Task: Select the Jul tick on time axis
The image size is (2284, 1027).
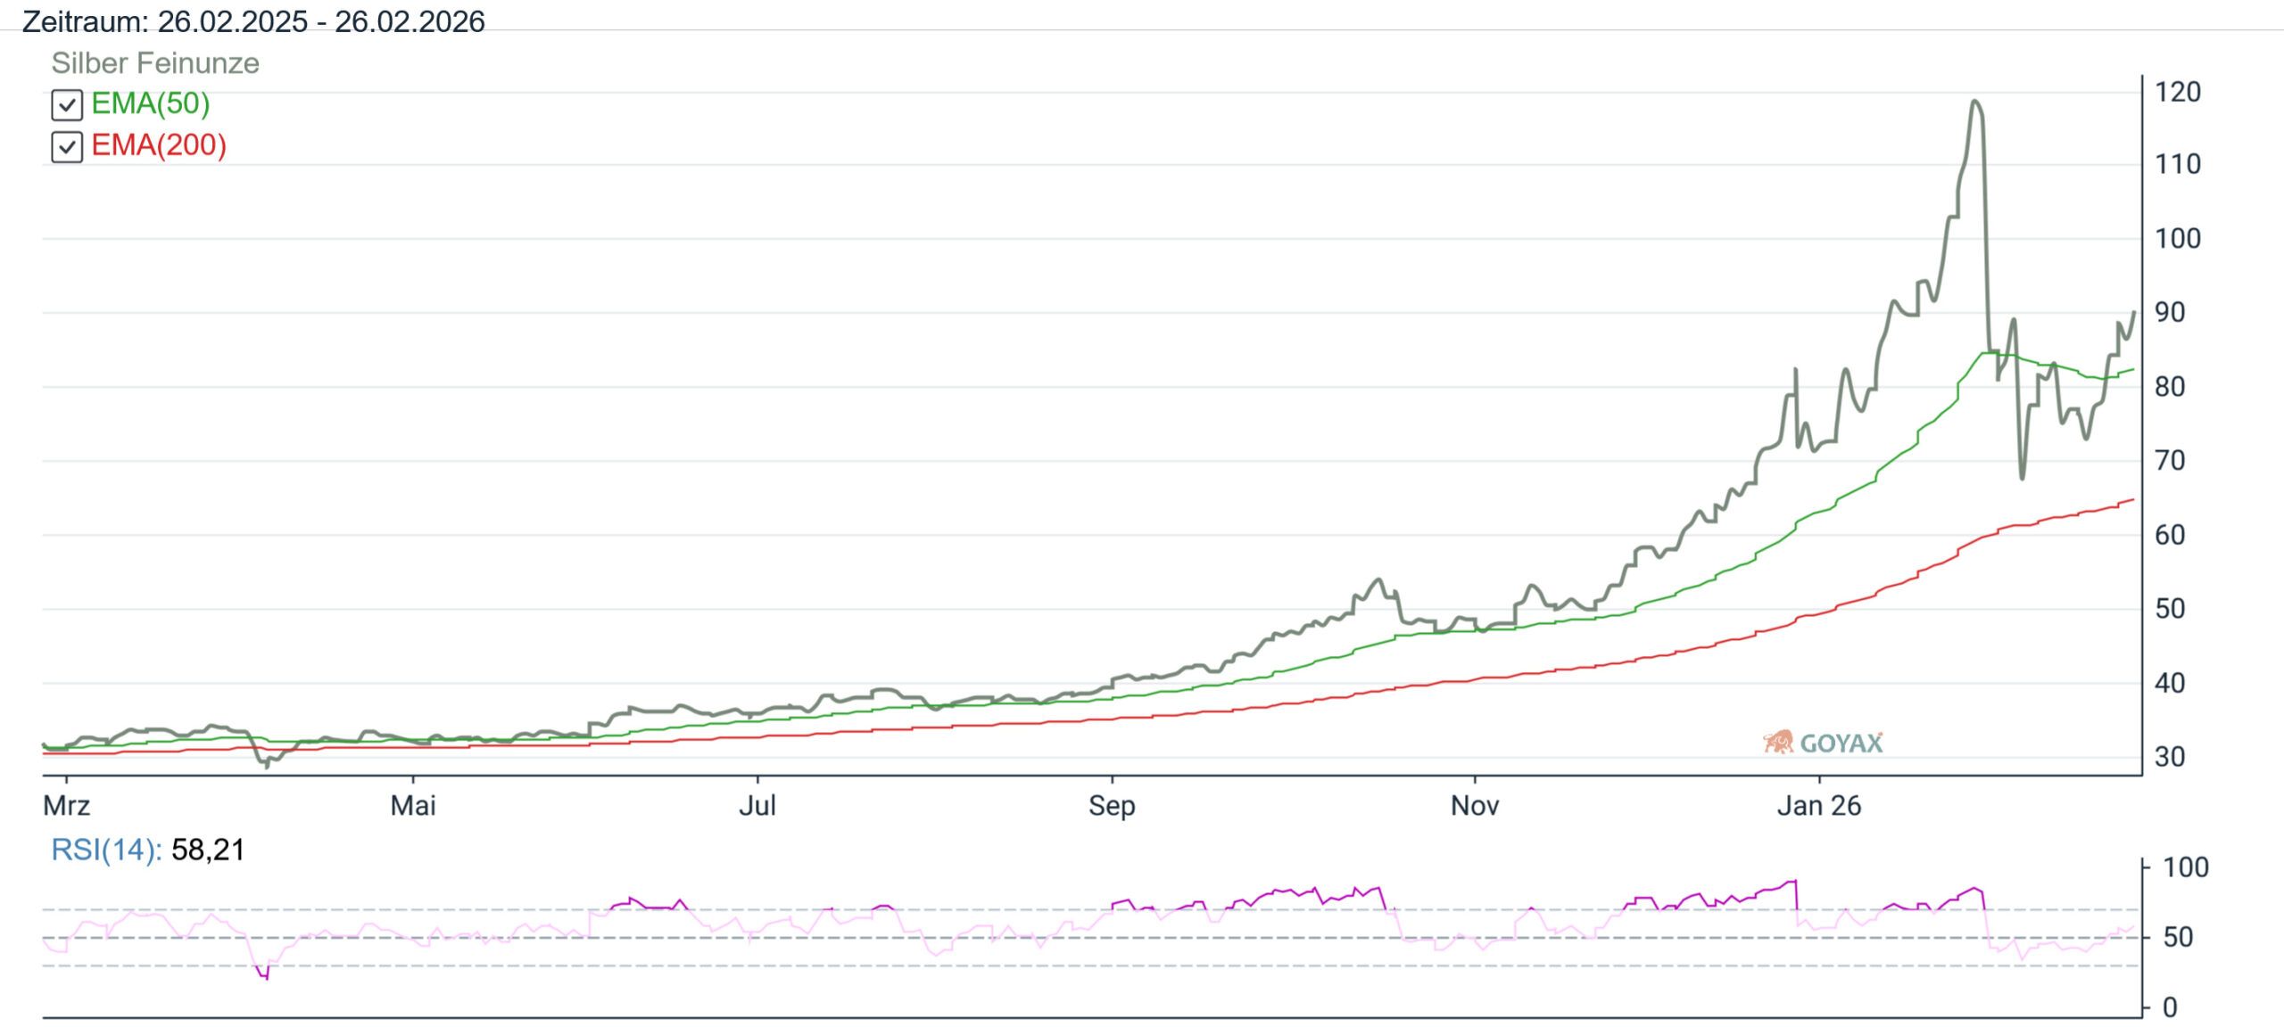Action: (757, 805)
